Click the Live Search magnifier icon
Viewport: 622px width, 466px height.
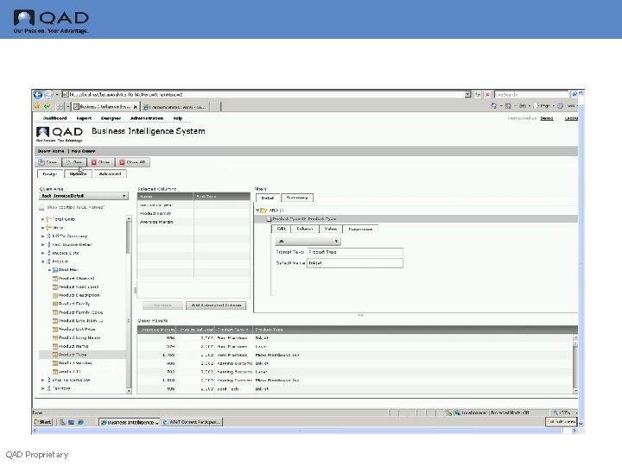click(574, 94)
